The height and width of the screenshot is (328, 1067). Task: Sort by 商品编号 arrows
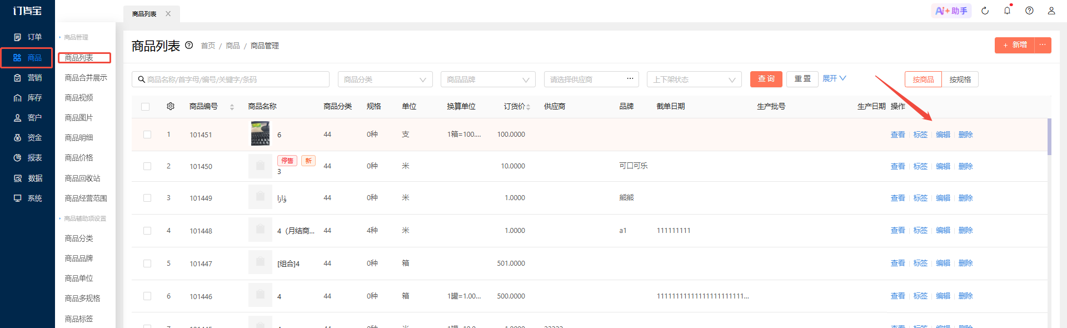click(x=232, y=107)
